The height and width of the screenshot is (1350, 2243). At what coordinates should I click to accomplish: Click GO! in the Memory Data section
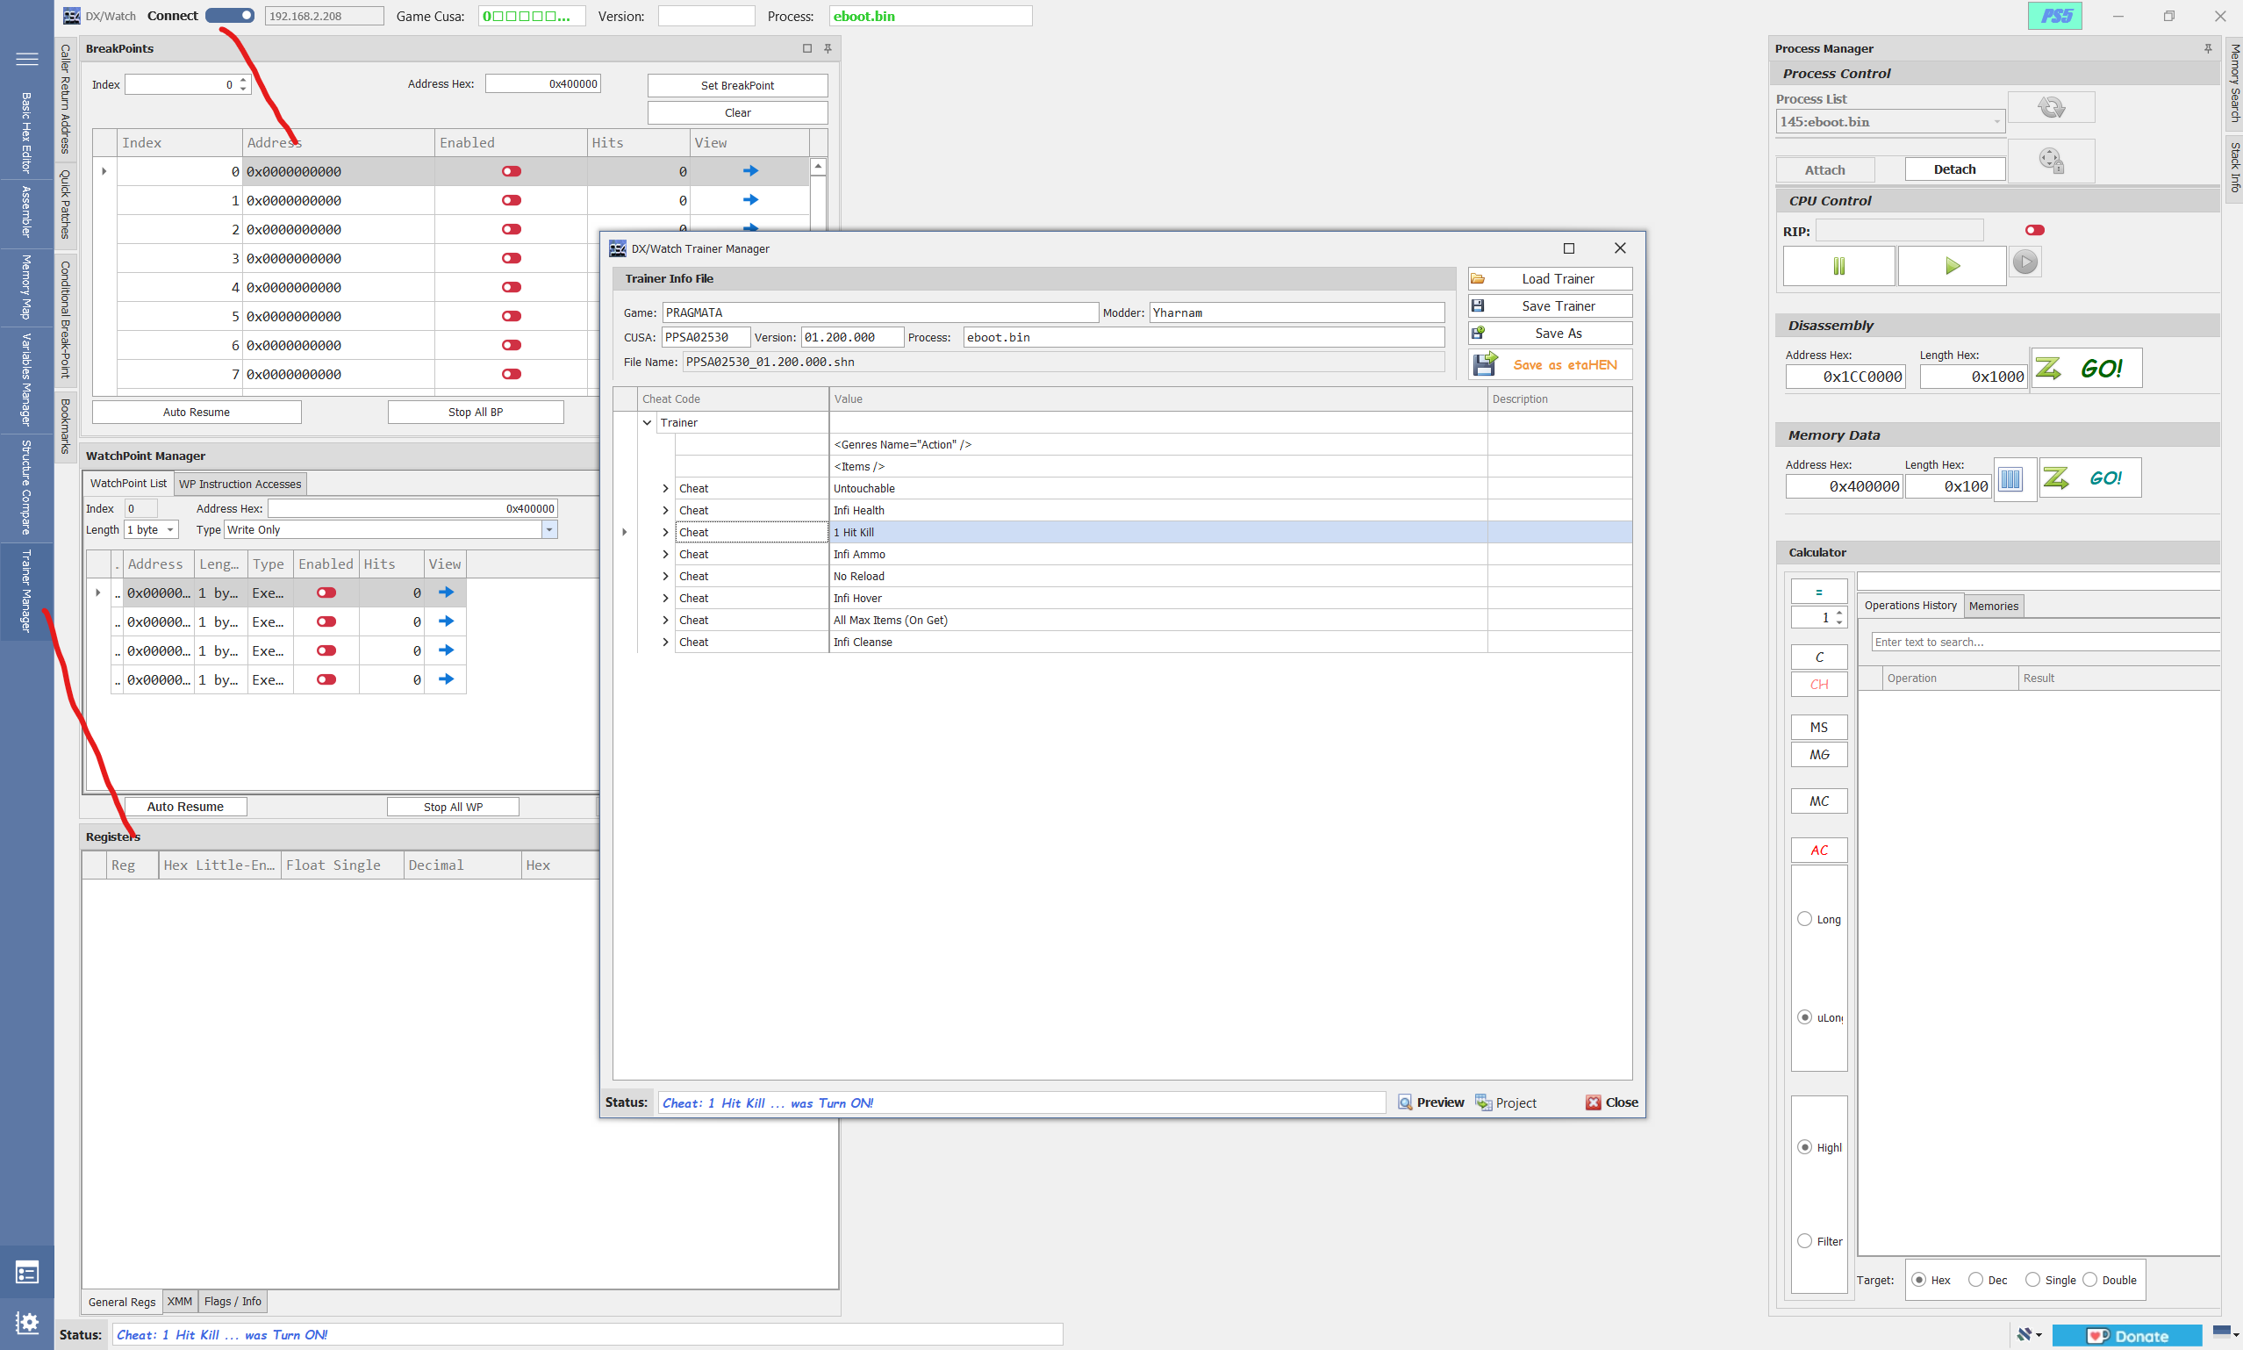click(x=2090, y=478)
